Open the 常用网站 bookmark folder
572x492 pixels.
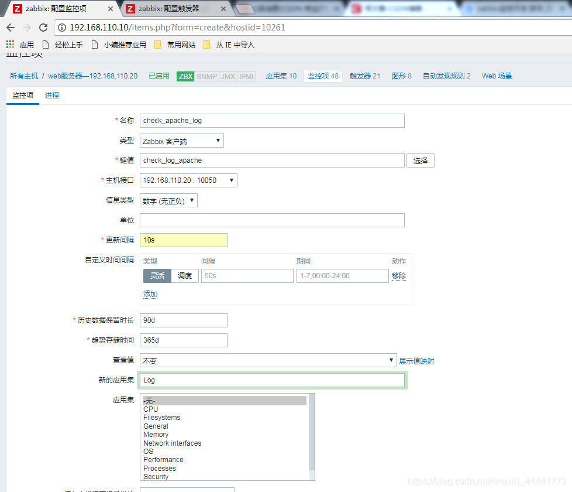(175, 45)
